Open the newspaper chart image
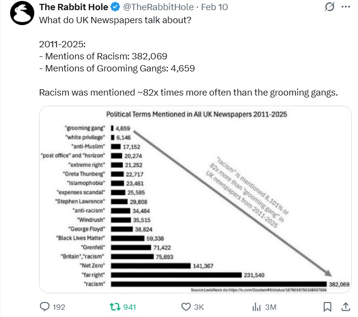Viewport: 358px width, 317px height. pyautogui.click(x=195, y=199)
